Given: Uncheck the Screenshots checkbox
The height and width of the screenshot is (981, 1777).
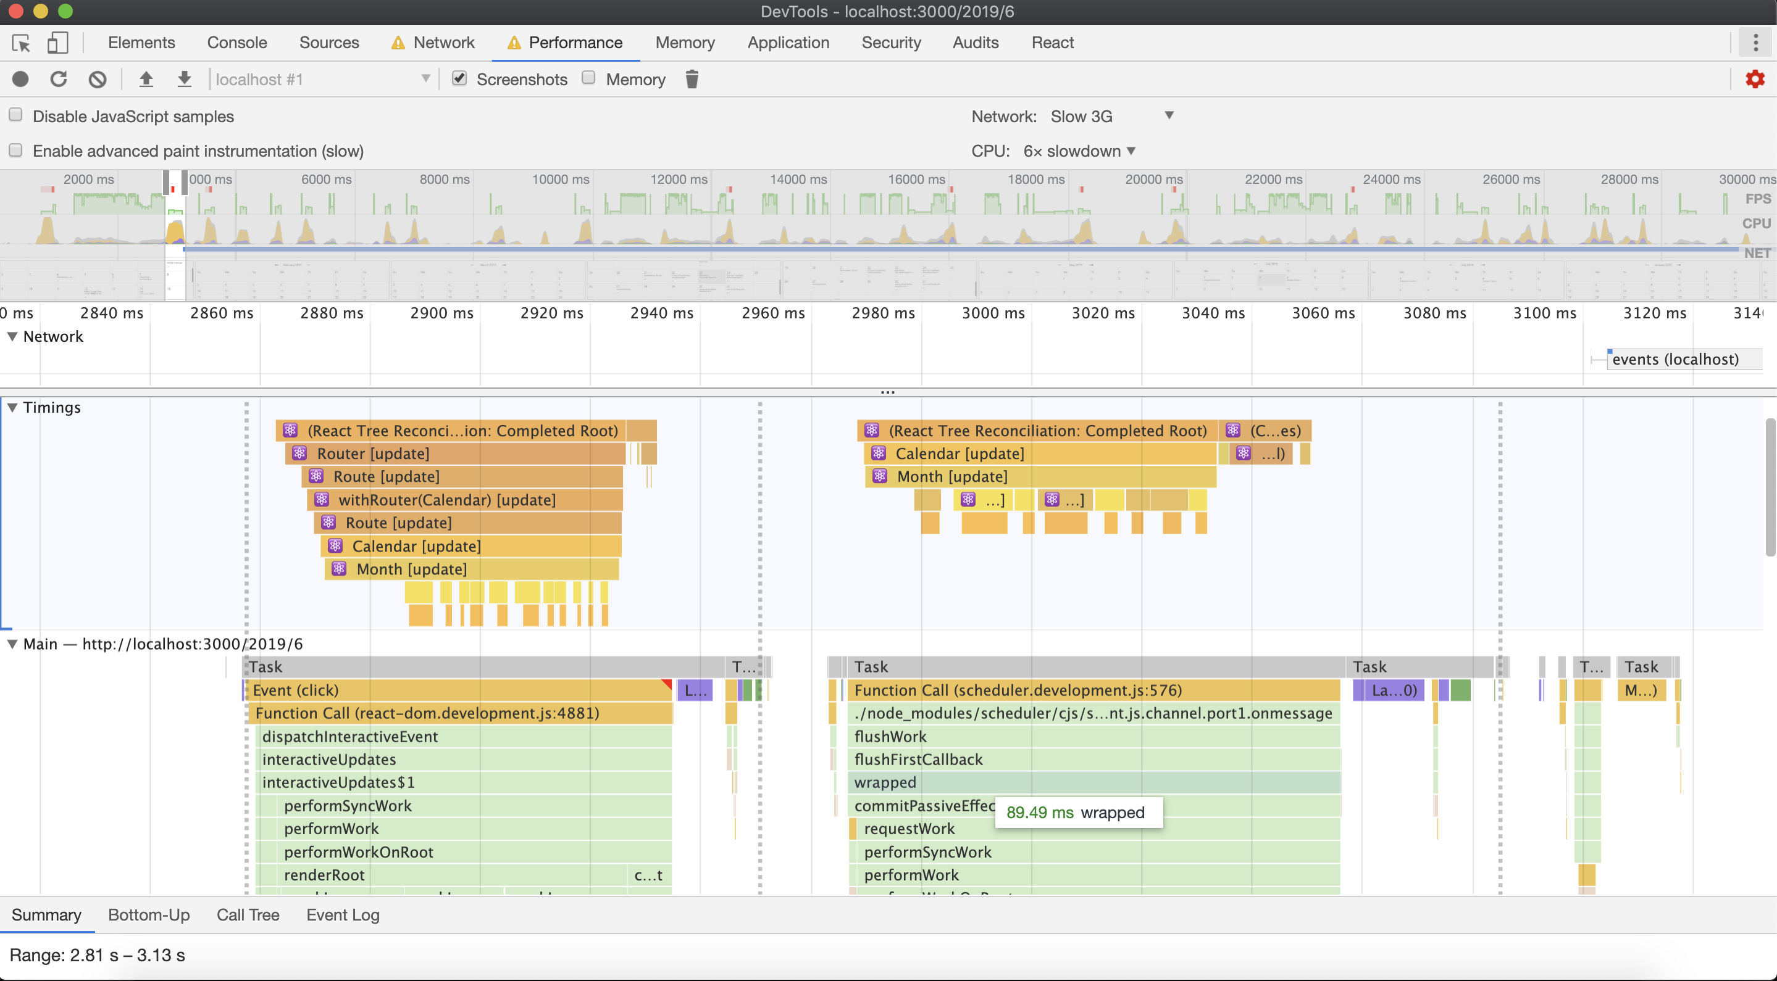Looking at the screenshot, I should click(459, 78).
